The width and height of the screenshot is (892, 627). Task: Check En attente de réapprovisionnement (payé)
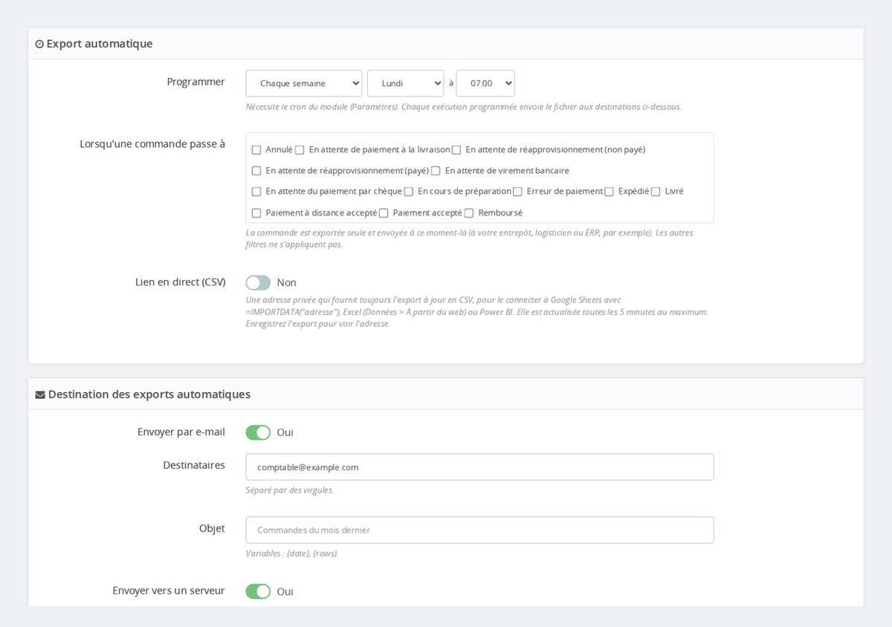click(256, 171)
